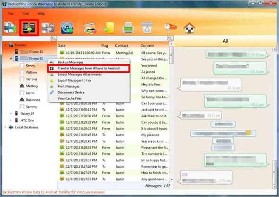The image size is (279, 197).
Task: Click the "Messages: 147" count label
Action: pyautogui.click(x=157, y=186)
